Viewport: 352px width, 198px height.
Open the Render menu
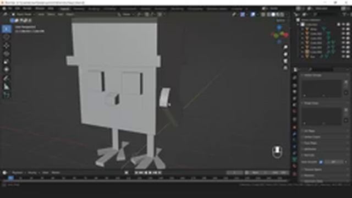coord(27,9)
